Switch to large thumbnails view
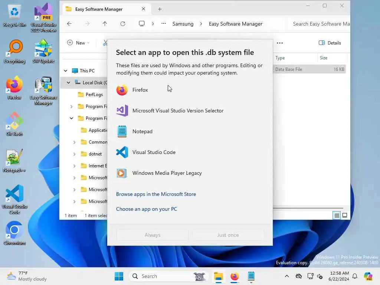Image resolution: width=380 pixels, height=285 pixels. click(345, 215)
